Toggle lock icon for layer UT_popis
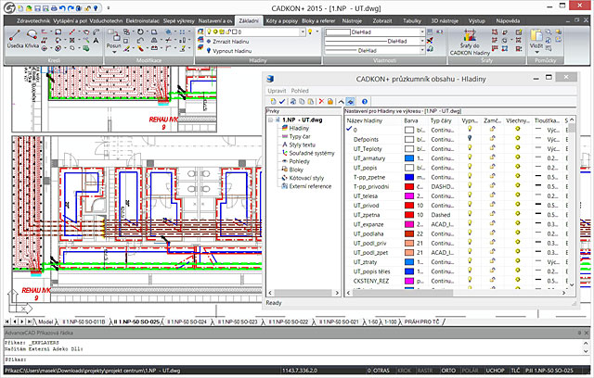The width and height of the screenshot is (594, 378). point(494,168)
